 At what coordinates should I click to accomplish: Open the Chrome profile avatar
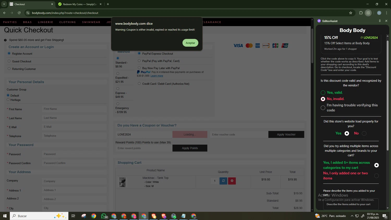[379, 13]
